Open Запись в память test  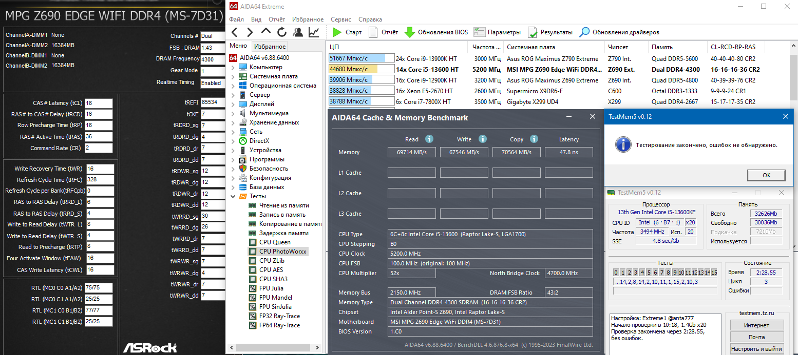tap(277, 215)
